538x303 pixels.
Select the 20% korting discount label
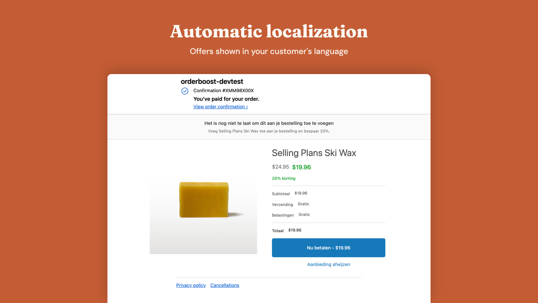click(x=283, y=178)
